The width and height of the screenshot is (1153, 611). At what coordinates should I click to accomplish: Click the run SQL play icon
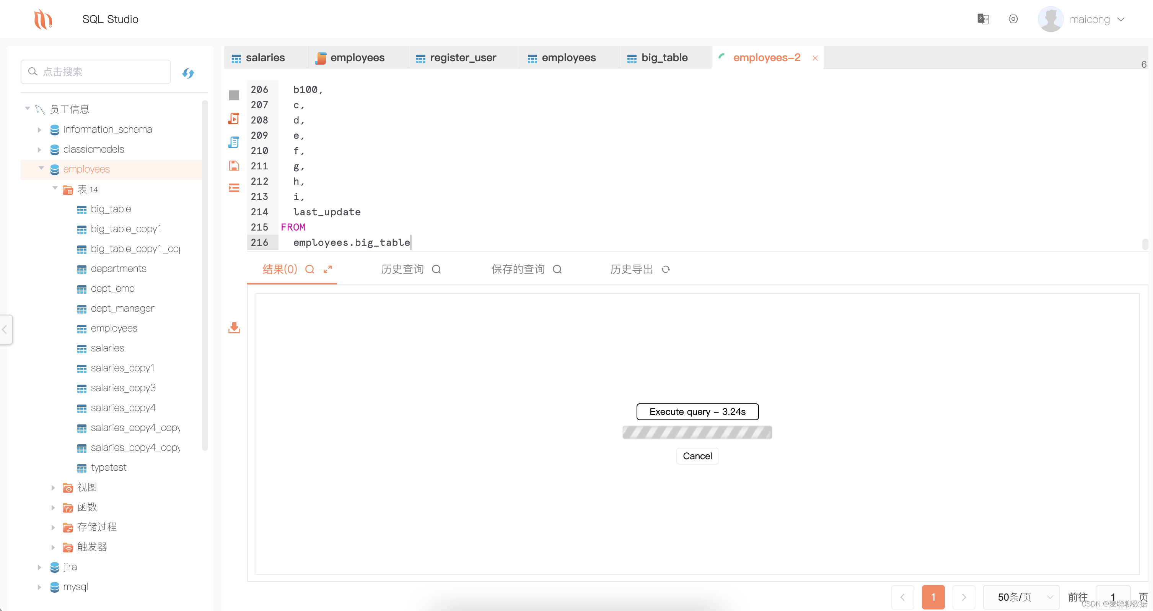click(234, 119)
